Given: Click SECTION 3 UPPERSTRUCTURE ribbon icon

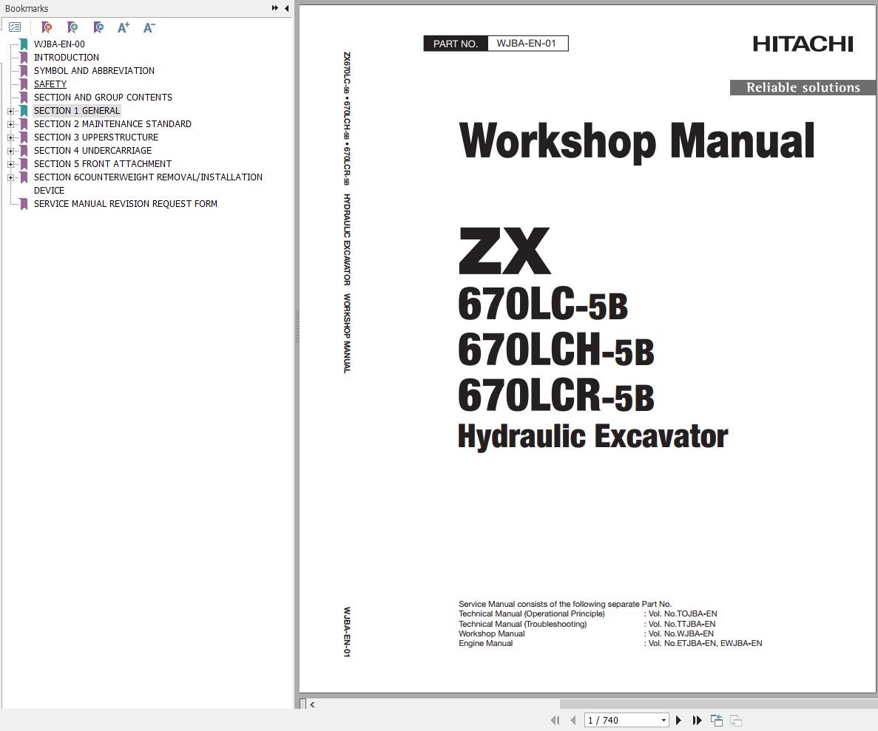Looking at the screenshot, I should click(x=24, y=137).
